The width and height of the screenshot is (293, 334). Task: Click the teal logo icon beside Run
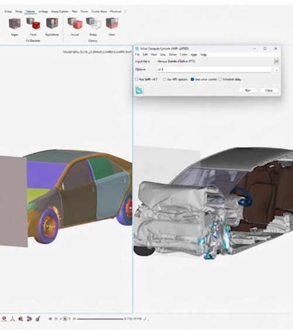(139, 90)
